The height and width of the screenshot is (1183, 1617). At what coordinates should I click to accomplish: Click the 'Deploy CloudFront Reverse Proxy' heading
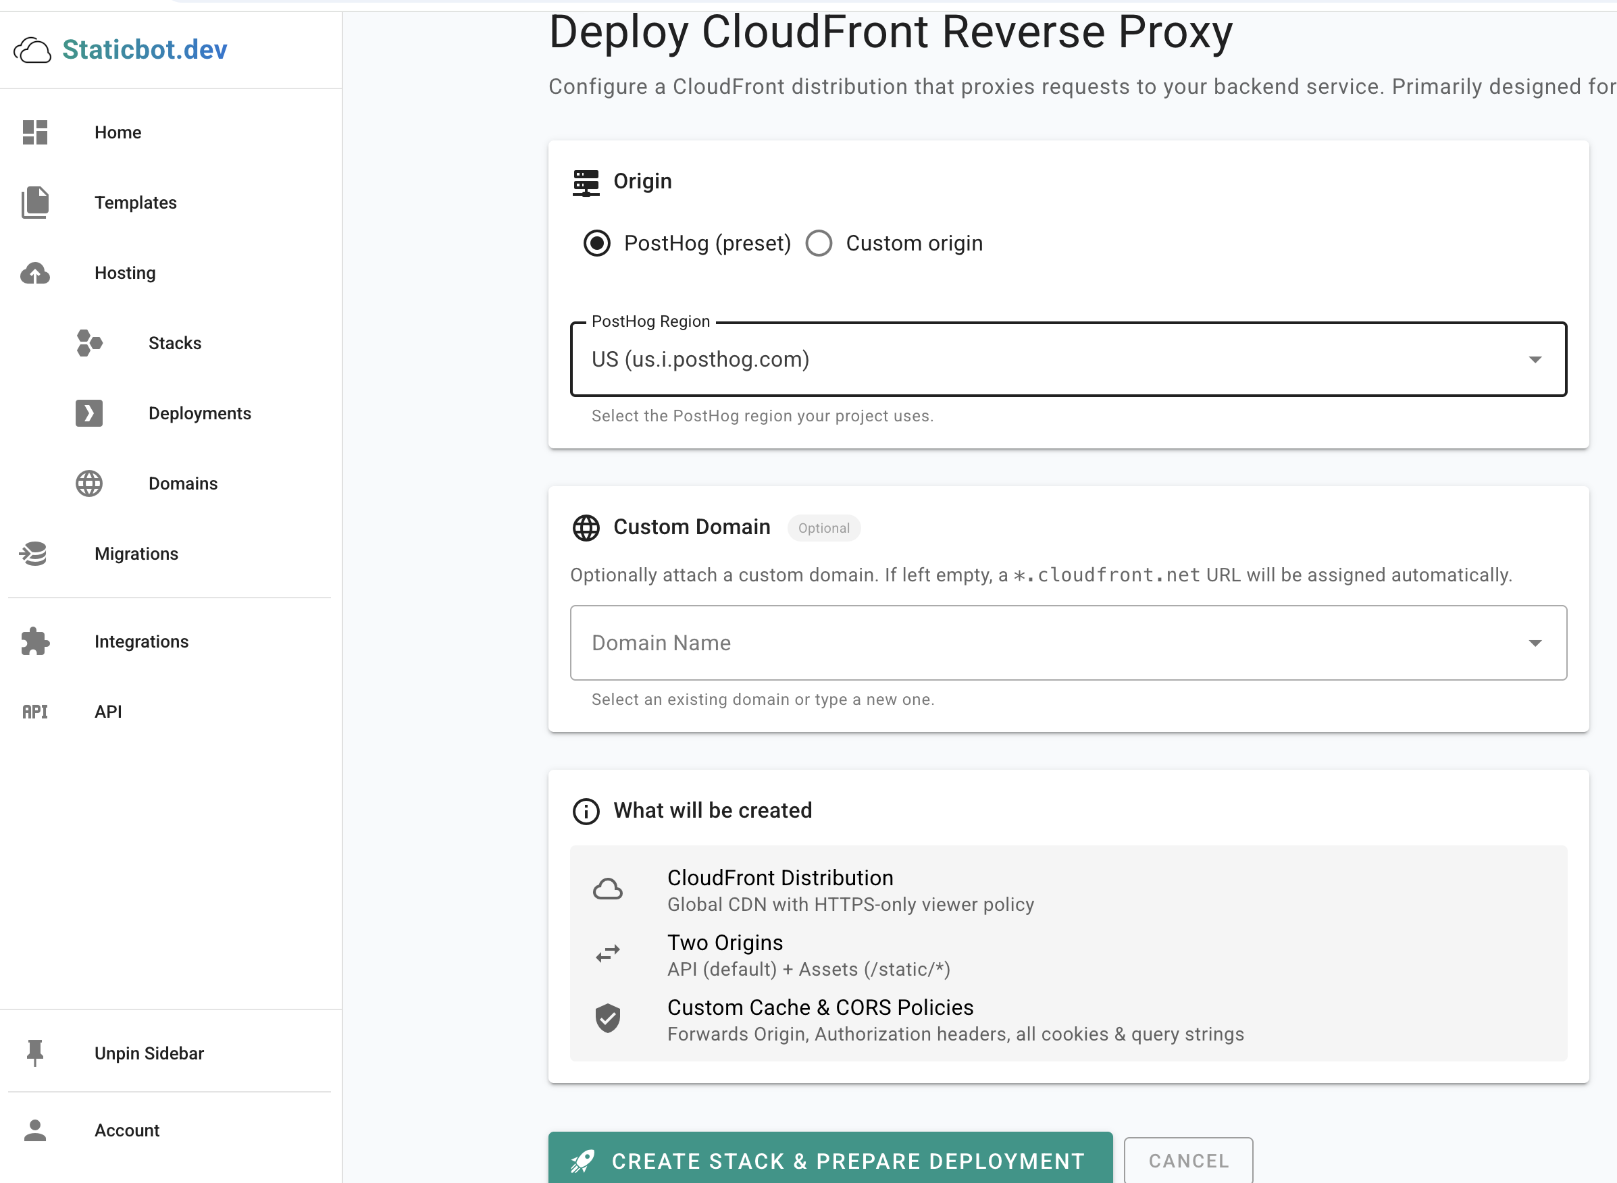[x=890, y=32]
